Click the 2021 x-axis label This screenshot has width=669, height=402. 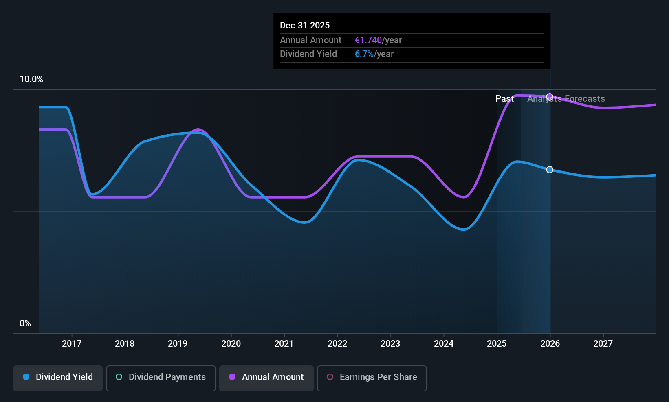tap(284, 343)
